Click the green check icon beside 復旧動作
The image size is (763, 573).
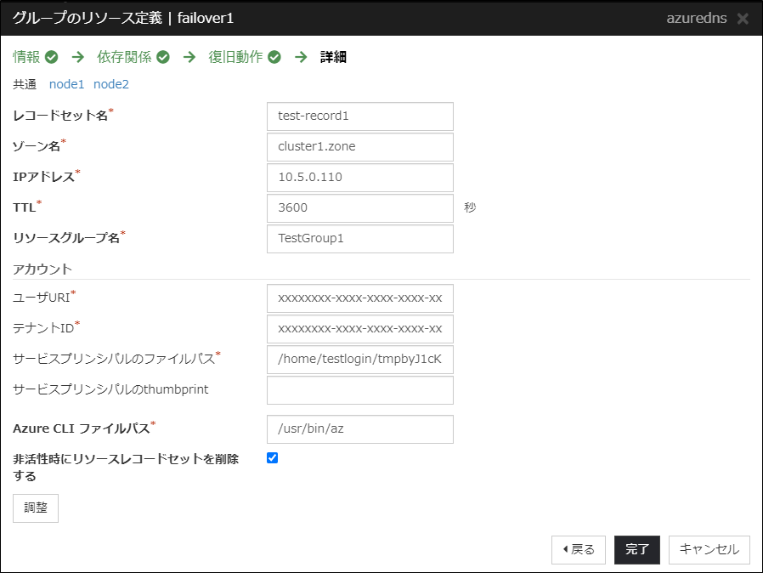(x=274, y=58)
